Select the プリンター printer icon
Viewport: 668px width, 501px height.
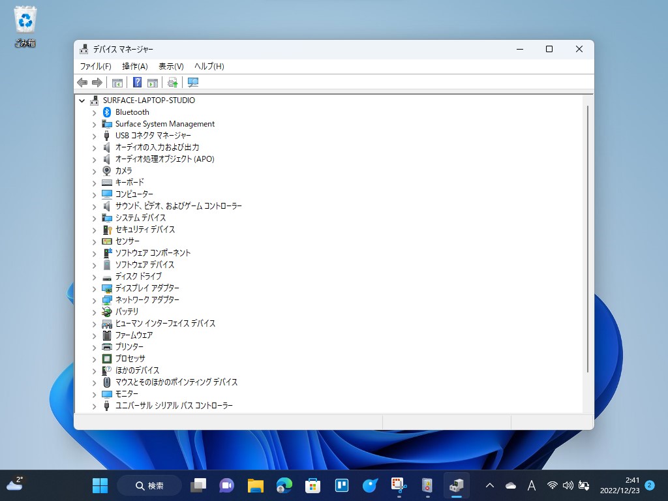coord(107,347)
